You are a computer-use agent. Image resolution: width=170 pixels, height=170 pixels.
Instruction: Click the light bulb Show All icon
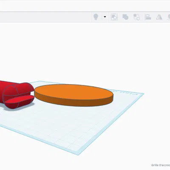(96, 17)
